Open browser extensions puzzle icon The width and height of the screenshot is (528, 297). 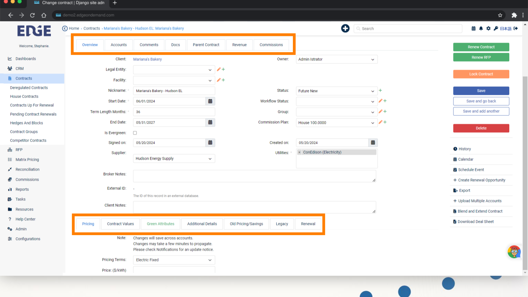[514, 15]
